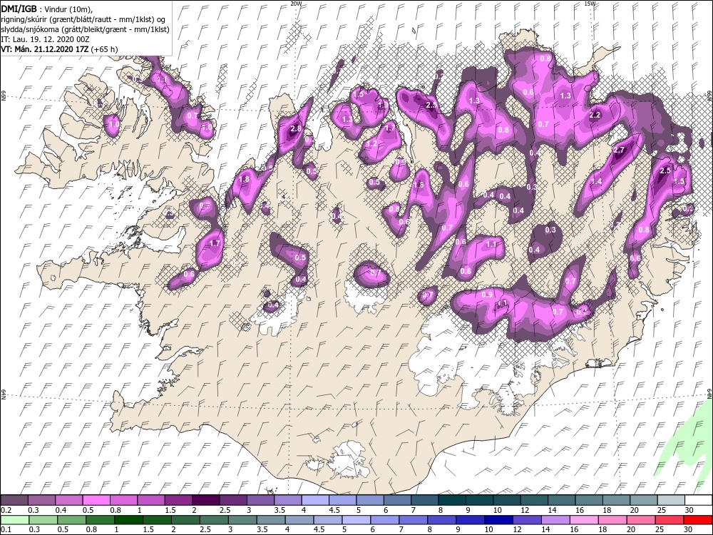Click the bright pink 0.5 swatch in the top legend row

click(x=96, y=501)
